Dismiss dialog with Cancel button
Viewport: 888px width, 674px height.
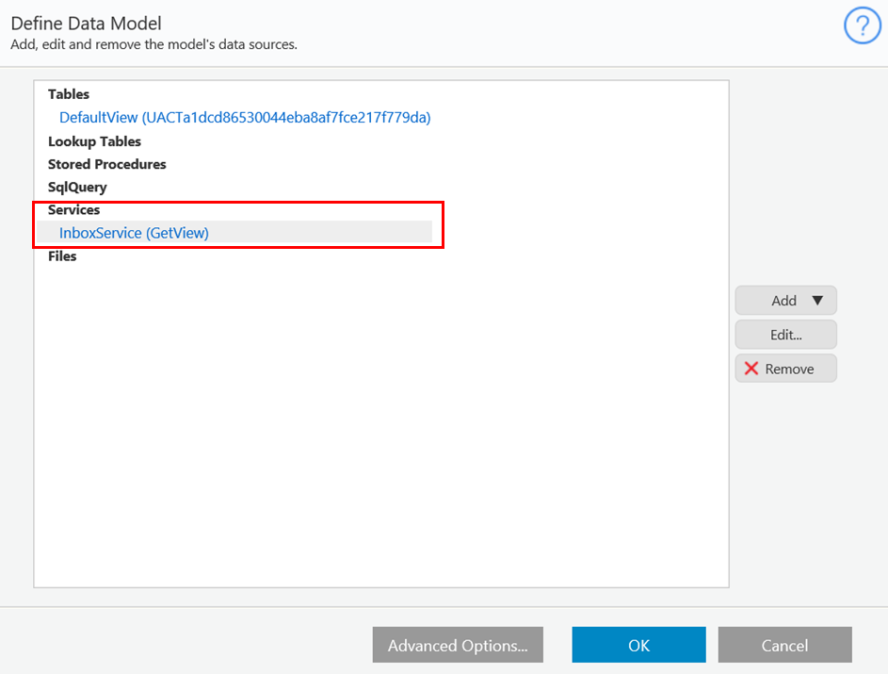point(785,645)
